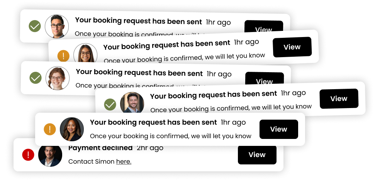
Task: Open the profile photo of the man with glasses
Action: (x=57, y=27)
